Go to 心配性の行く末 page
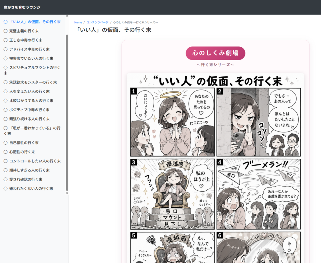 tap(22, 152)
